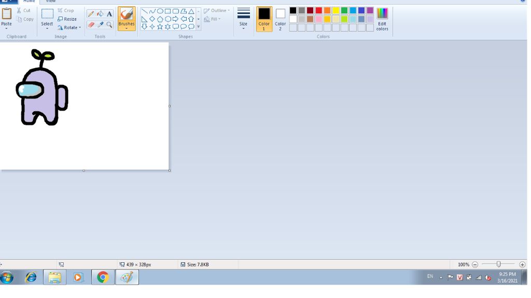Click the Copy button
Screen dimensions: 531x298
pos(25,19)
